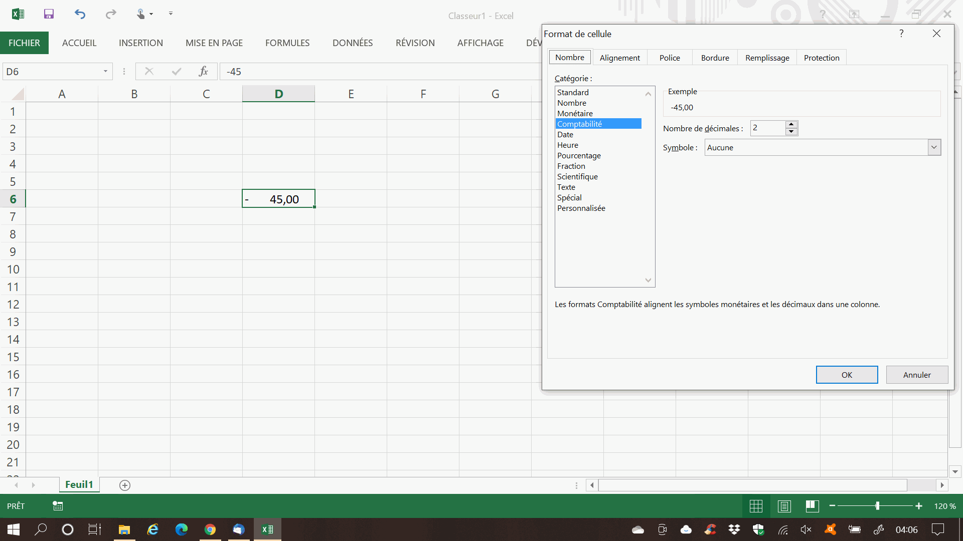Image resolution: width=963 pixels, height=541 pixels.
Task: Click the Insert Function fx icon
Action: [x=203, y=72]
